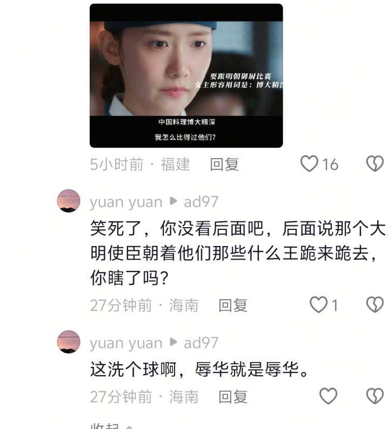Open yuan yuan's avatar beside 笑死了 comment
Screen dimensions: 388x429
[x=69, y=201]
